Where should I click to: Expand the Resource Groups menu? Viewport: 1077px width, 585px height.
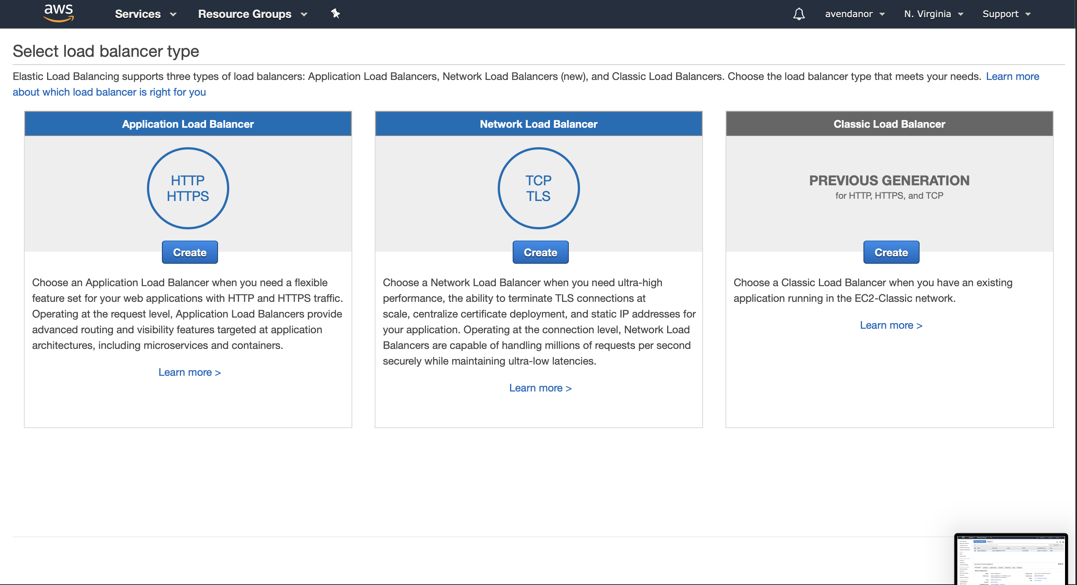click(x=252, y=14)
